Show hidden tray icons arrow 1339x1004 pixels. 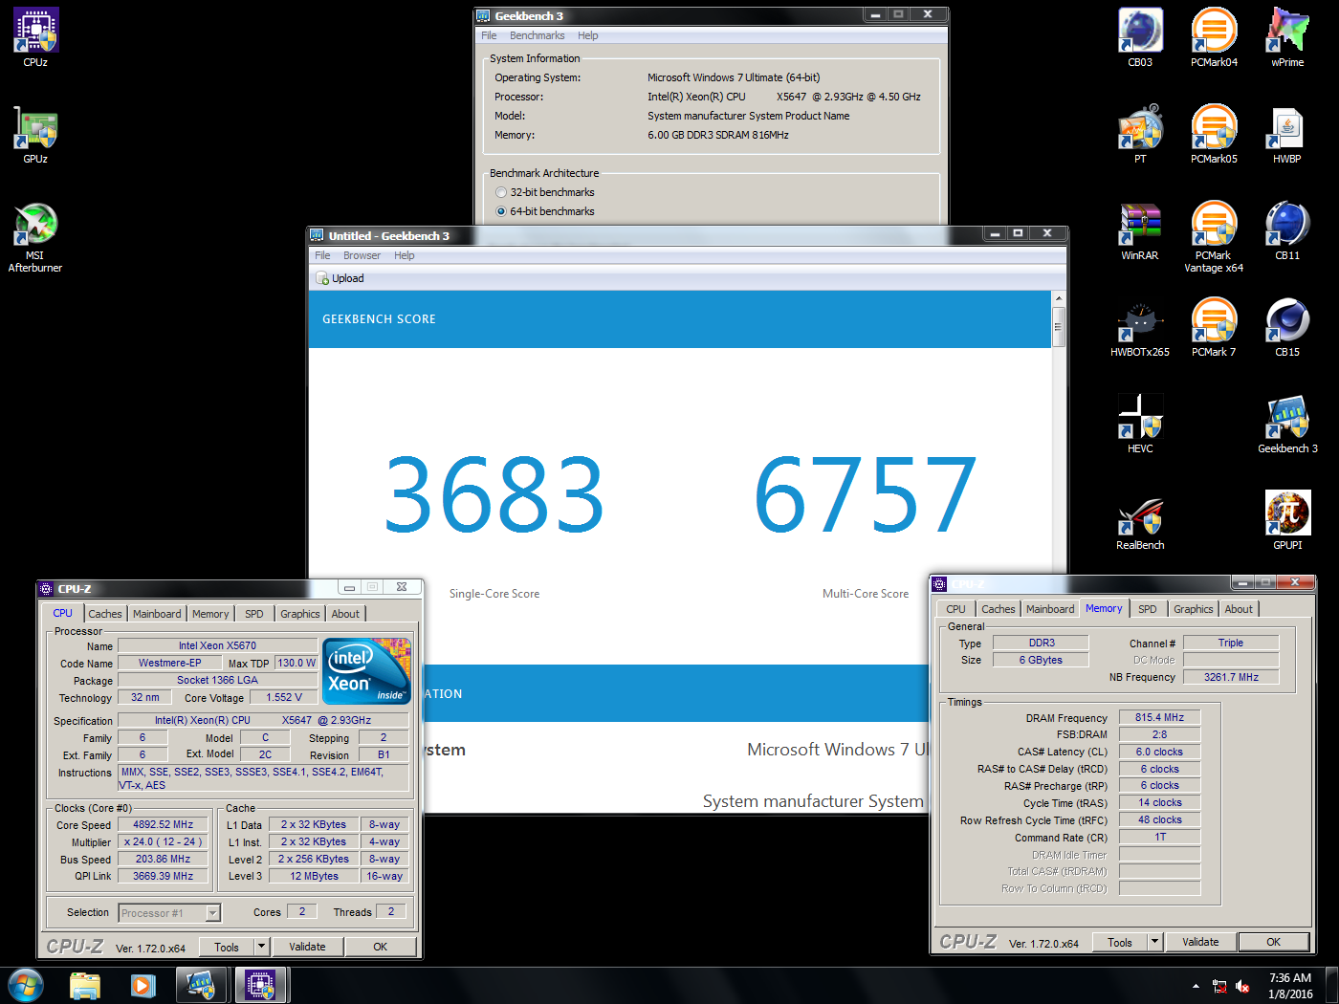1196,986
